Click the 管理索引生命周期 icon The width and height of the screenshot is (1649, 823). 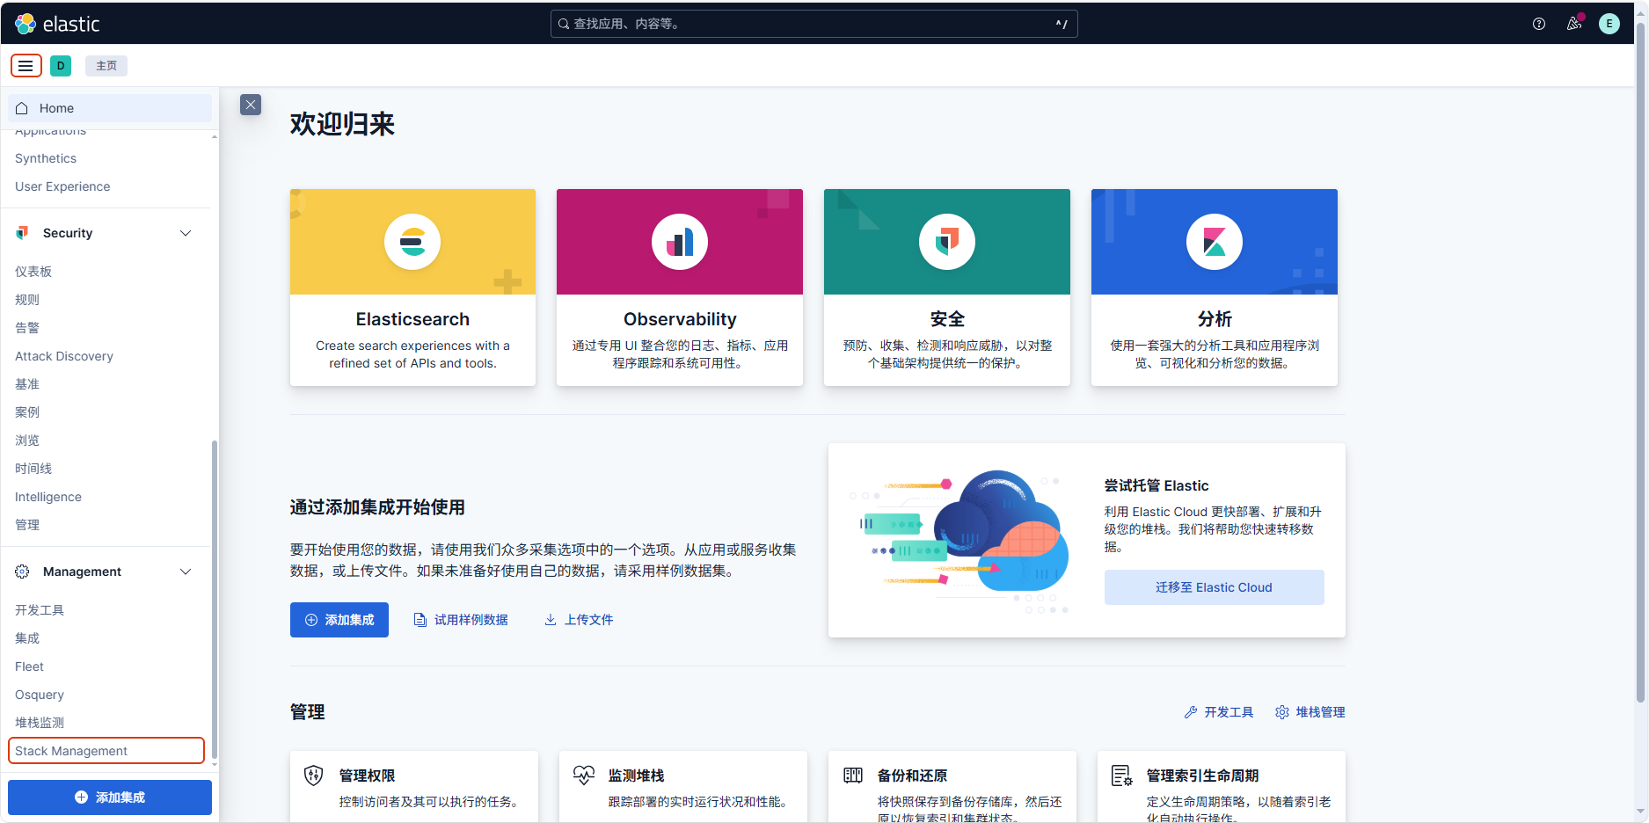tap(1122, 776)
